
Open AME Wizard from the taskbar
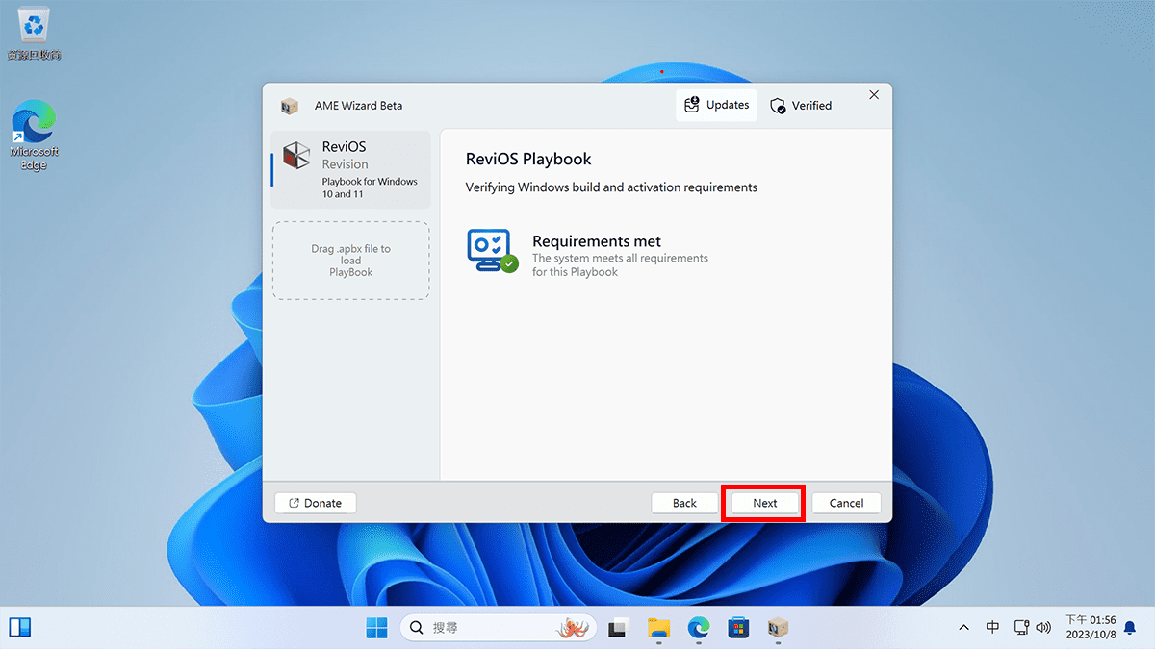point(777,628)
